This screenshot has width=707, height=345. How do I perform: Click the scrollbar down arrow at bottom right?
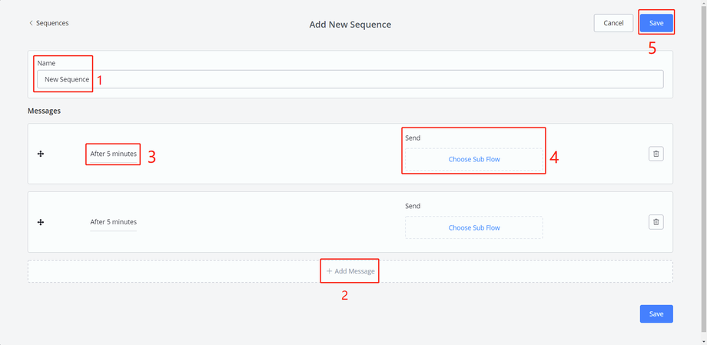[704, 341]
